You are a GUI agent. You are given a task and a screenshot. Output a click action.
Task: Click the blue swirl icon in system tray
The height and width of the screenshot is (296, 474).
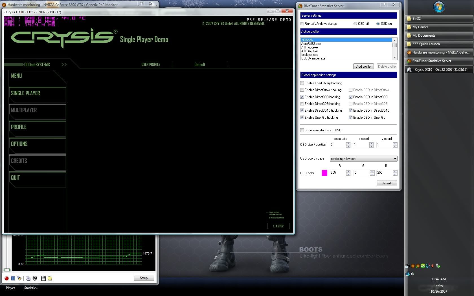428,266
